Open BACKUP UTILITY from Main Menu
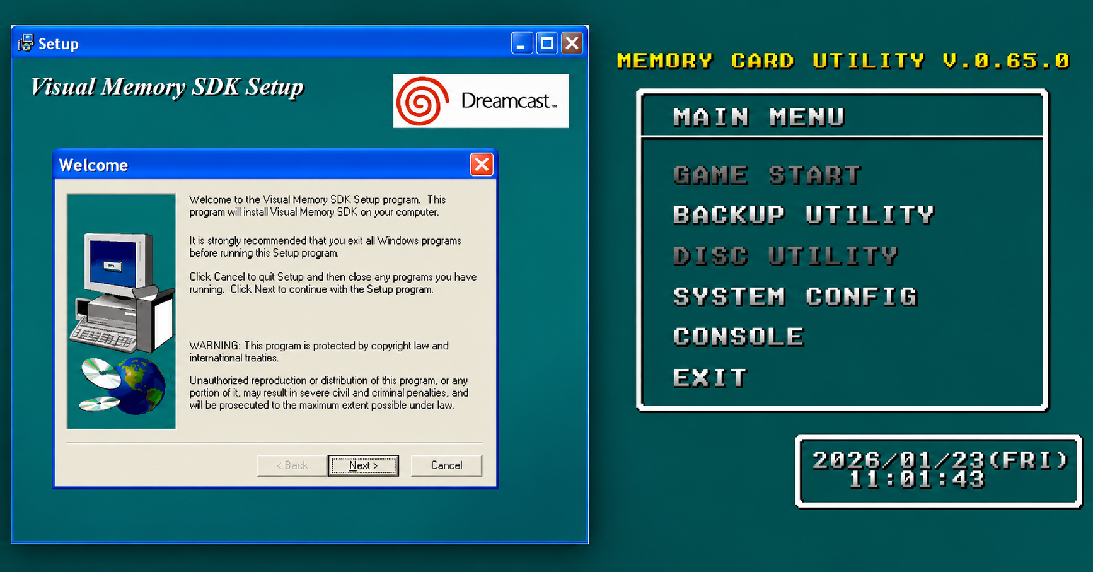 [804, 215]
